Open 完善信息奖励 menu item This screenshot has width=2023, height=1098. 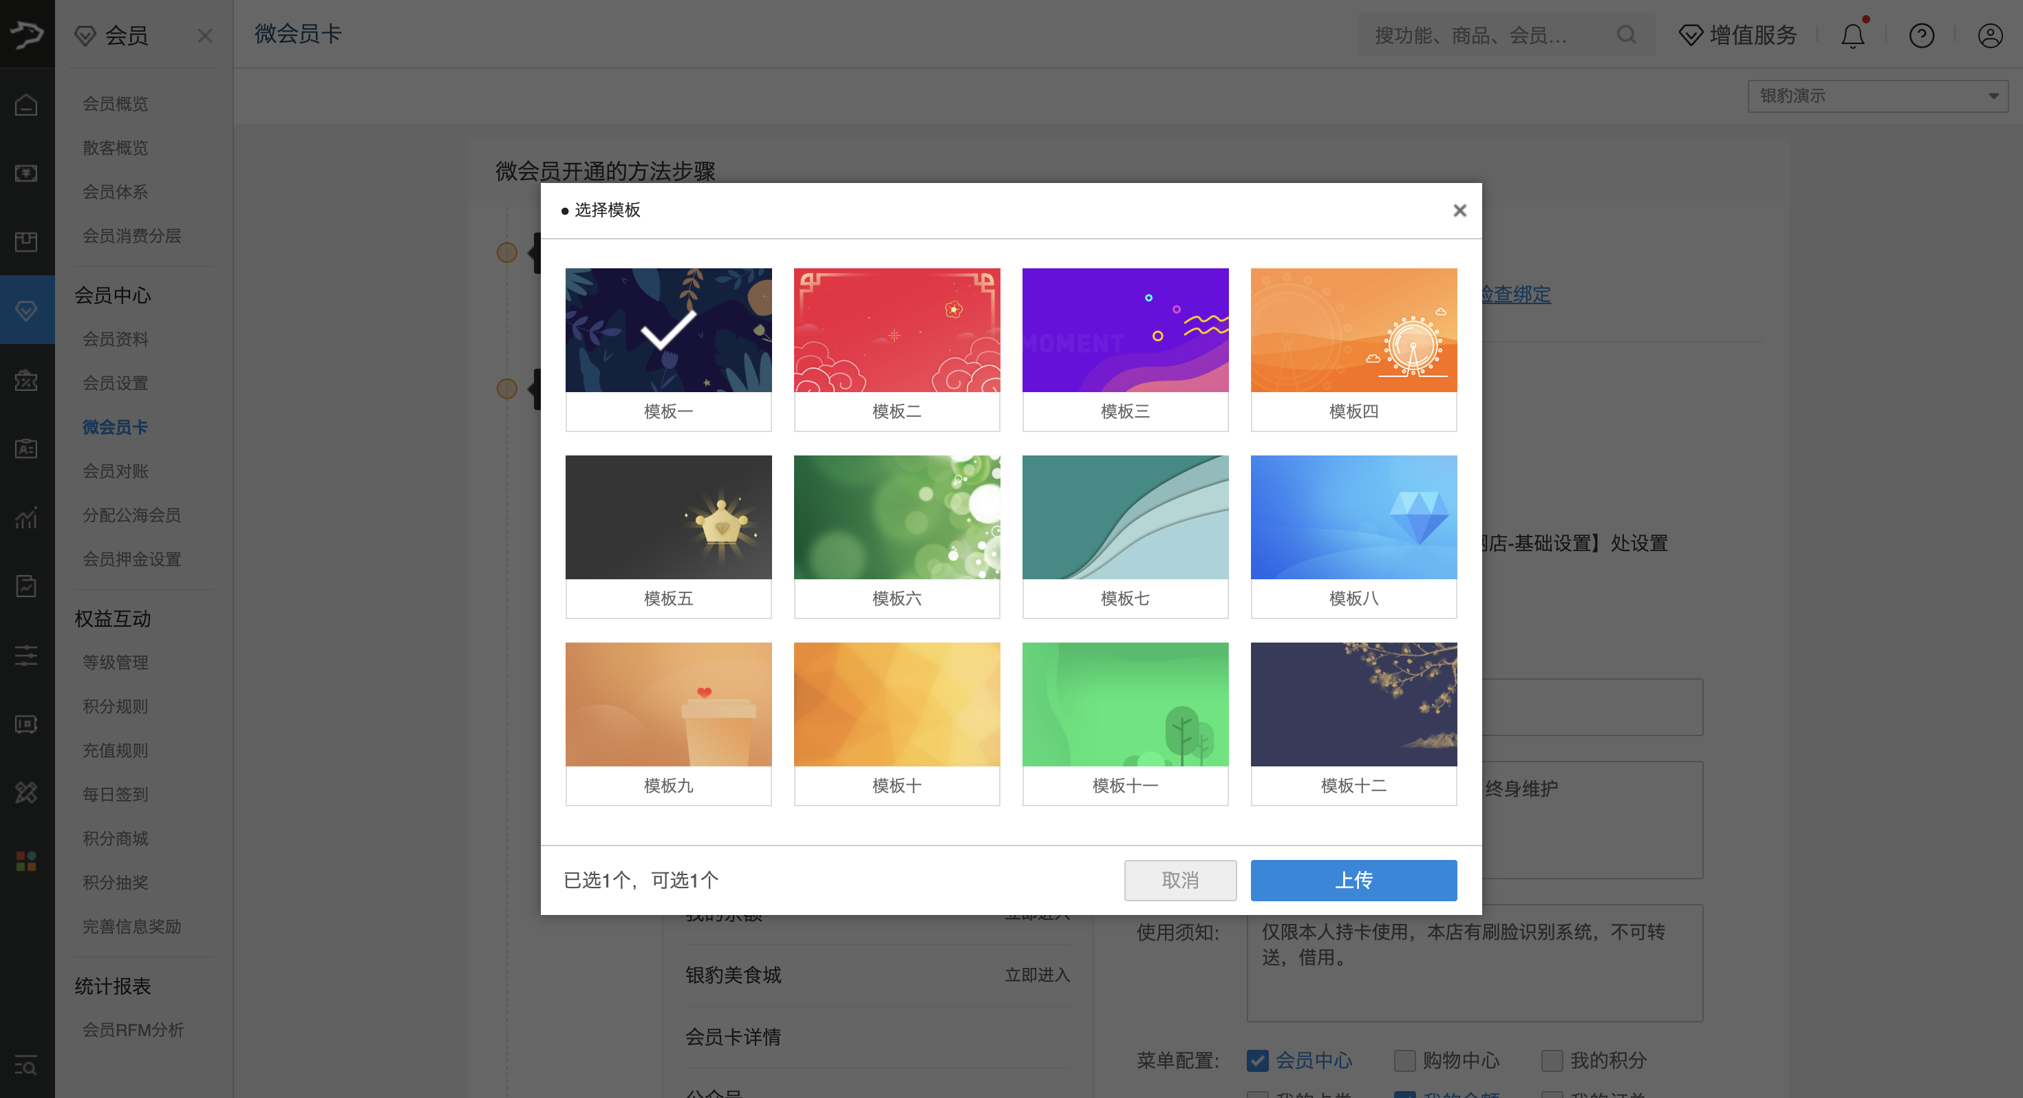click(x=132, y=926)
